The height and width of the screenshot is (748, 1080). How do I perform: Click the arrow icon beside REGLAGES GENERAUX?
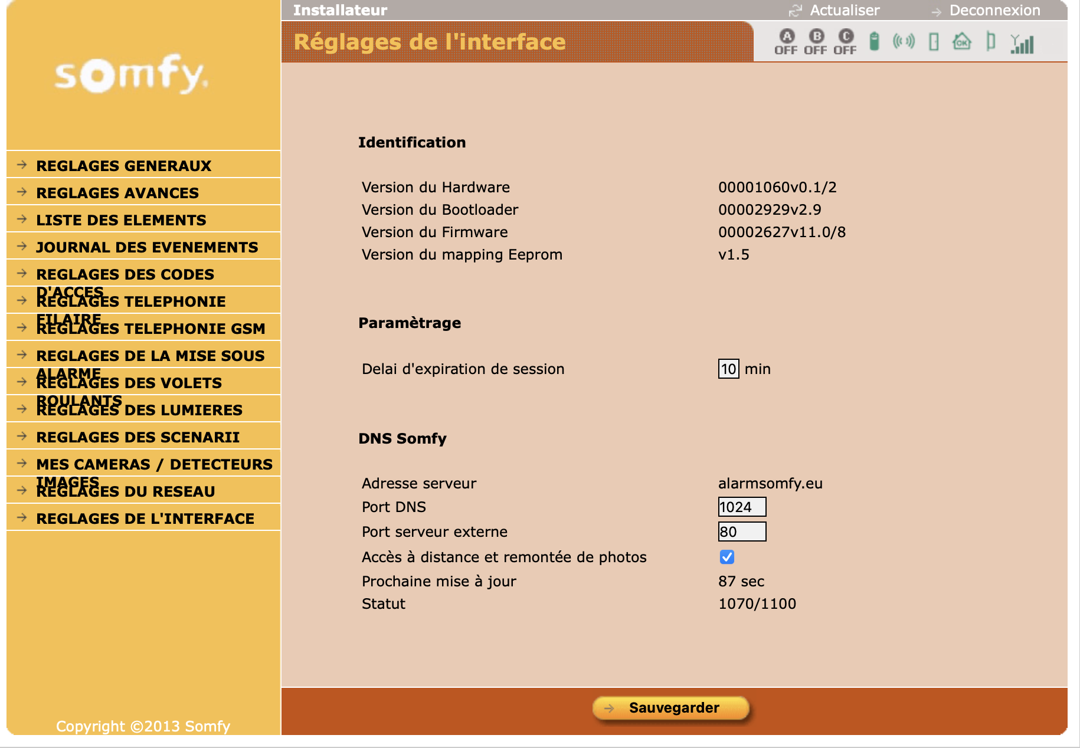click(x=22, y=165)
